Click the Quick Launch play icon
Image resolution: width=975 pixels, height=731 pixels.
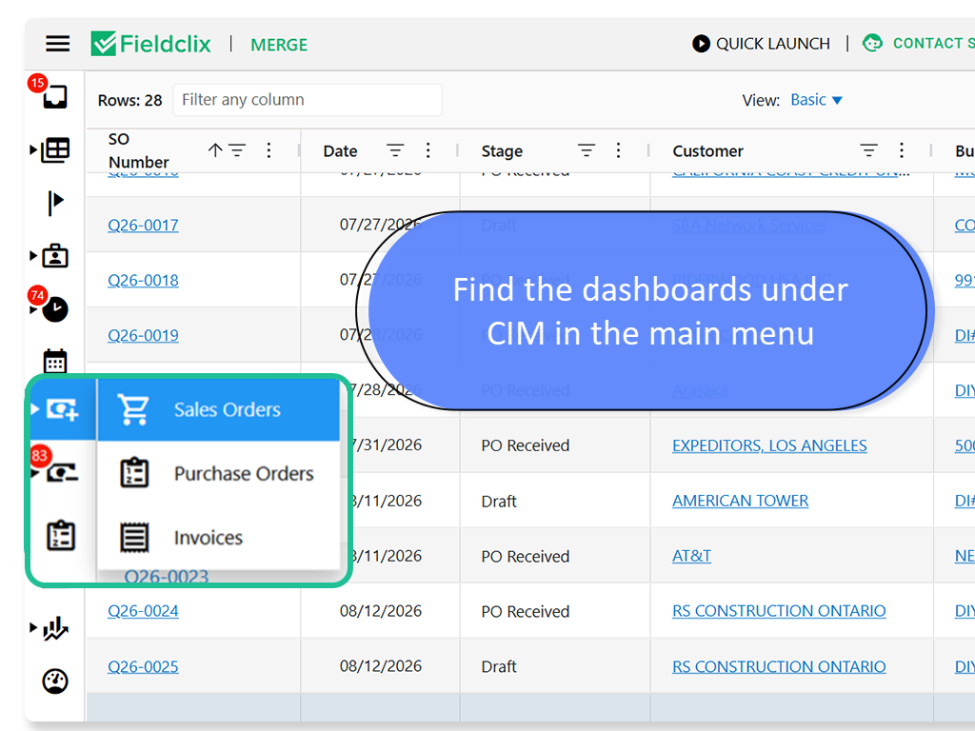pyautogui.click(x=701, y=44)
